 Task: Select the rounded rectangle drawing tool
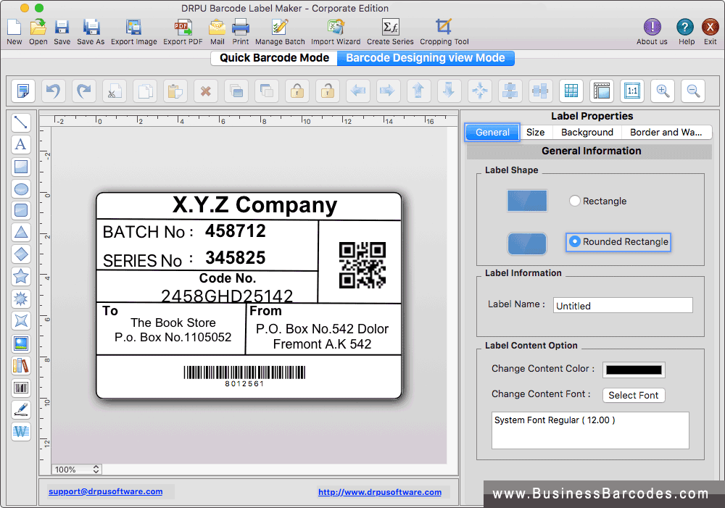coord(21,210)
